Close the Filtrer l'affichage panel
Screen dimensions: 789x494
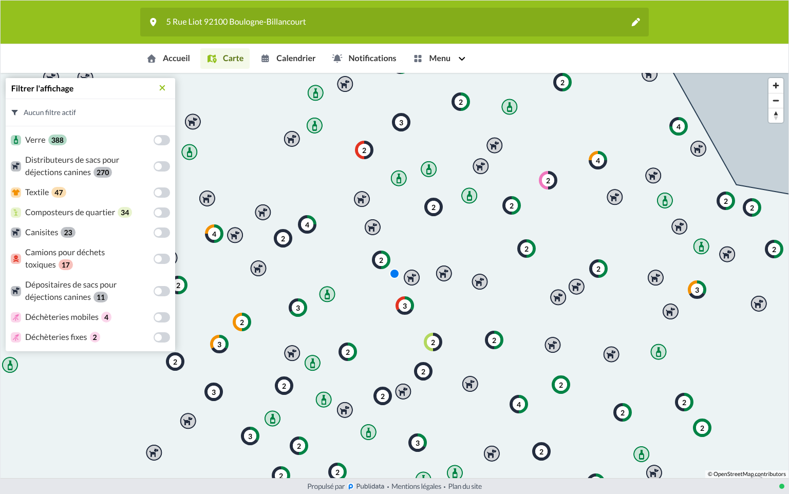[162, 88]
